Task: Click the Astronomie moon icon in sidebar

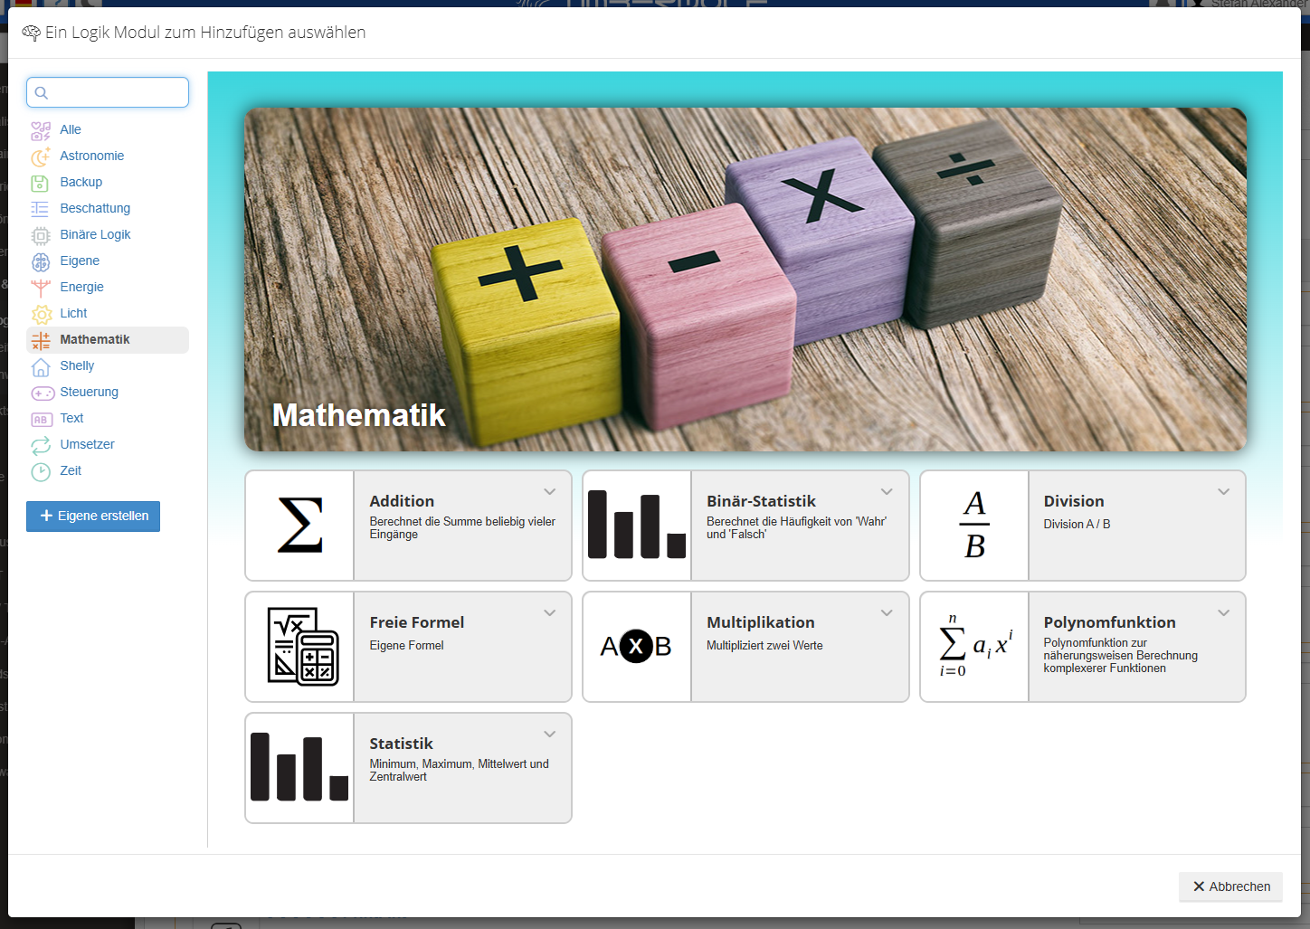Action: point(41,156)
